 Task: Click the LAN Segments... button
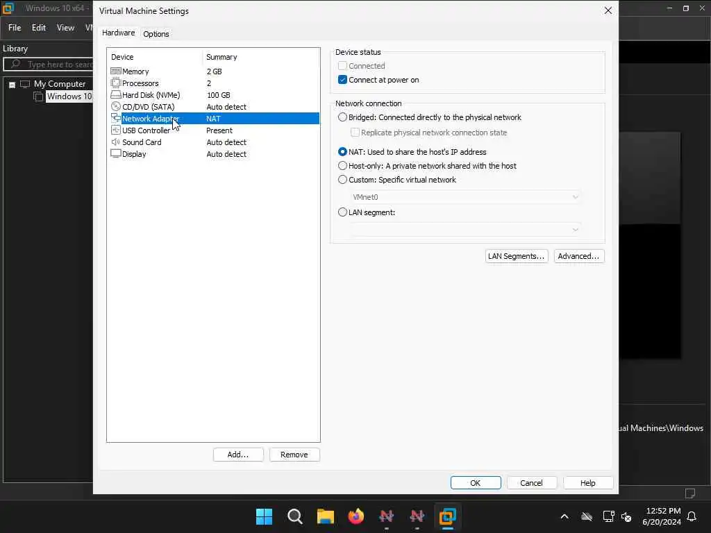tap(517, 256)
